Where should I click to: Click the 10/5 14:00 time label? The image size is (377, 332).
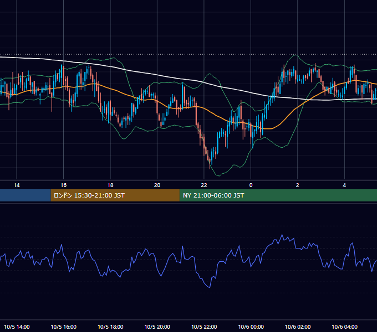(x=17, y=326)
